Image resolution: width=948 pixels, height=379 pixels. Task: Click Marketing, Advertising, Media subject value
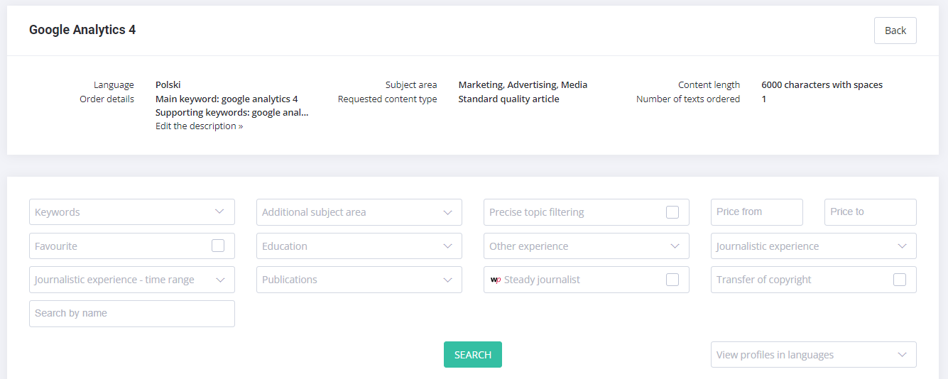tap(523, 84)
